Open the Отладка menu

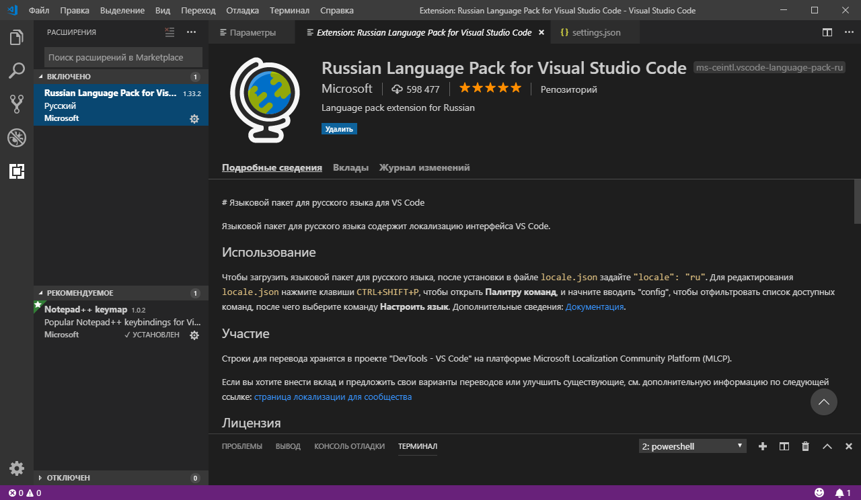click(x=242, y=11)
